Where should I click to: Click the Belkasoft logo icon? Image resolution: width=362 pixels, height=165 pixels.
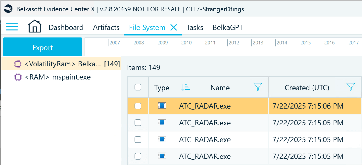(8, 9)
